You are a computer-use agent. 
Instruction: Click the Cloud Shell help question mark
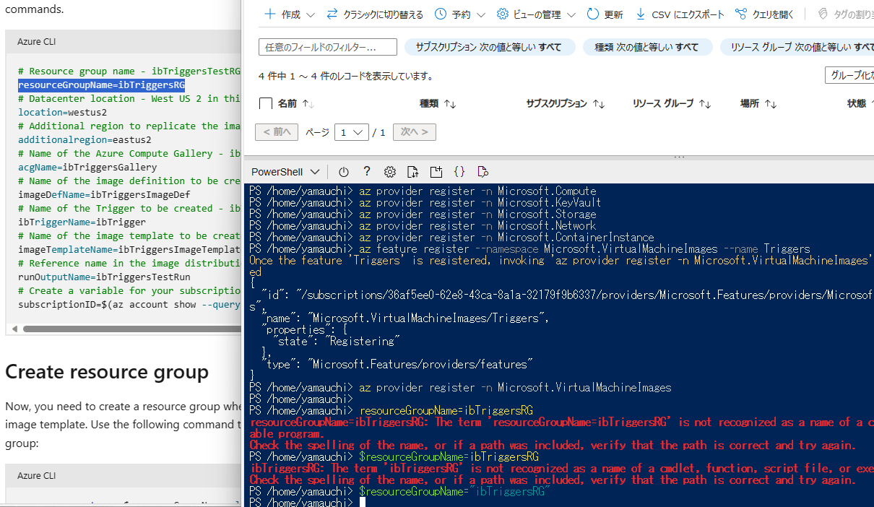(366, 172)
